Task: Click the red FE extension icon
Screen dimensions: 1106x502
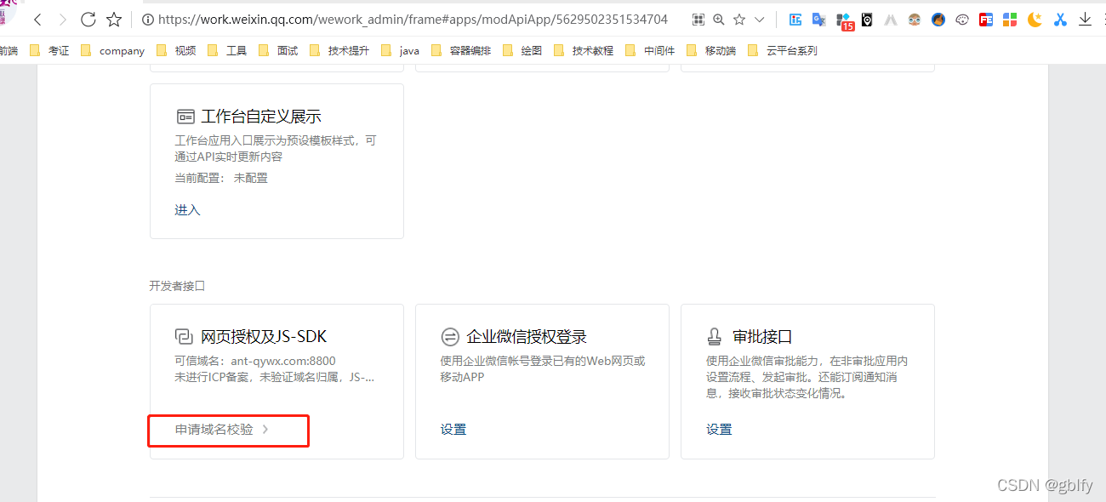Action: 985,19
